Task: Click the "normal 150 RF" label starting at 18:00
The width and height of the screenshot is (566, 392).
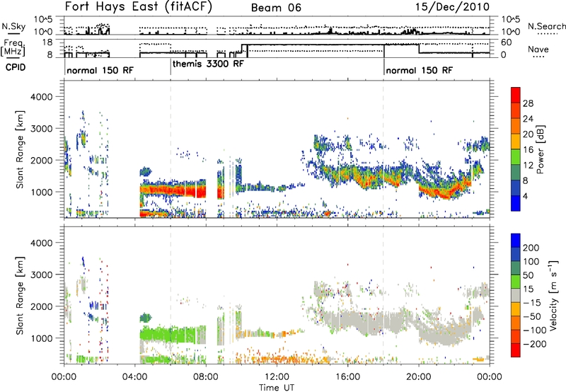Action: [x=419, y=70]
